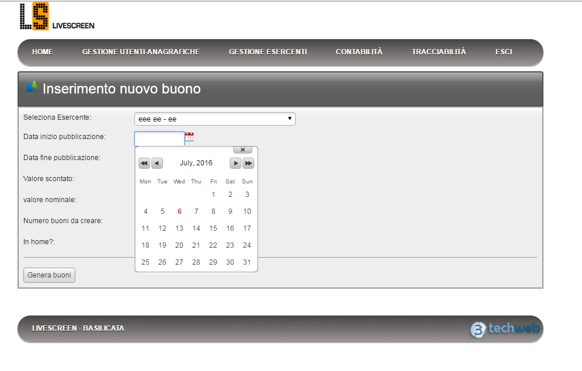Click the Numero buoni da creare label
The image size is (582, 371).
63,221
